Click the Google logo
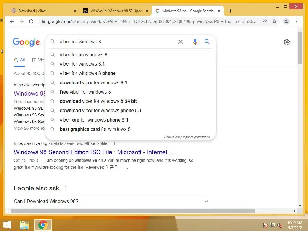Screen dimensions: 308x231 tap(26, 42)
